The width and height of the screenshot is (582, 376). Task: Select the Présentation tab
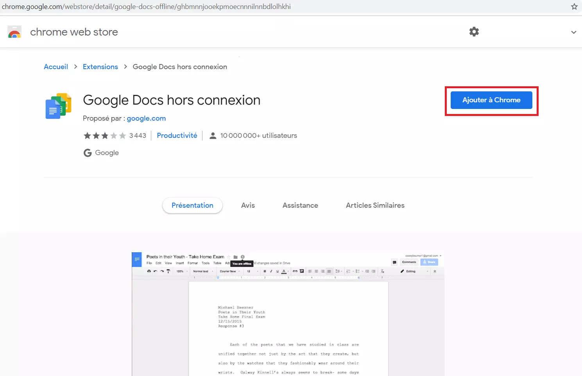[192, 205]
